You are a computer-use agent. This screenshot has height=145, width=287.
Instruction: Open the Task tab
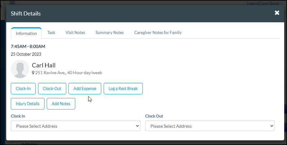coord(51,32)
